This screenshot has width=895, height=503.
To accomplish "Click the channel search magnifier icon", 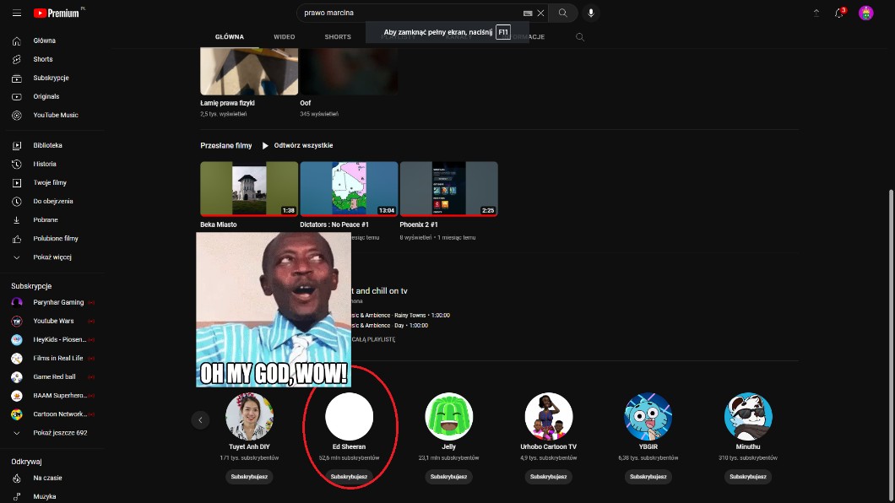I will tap(579, 37).
